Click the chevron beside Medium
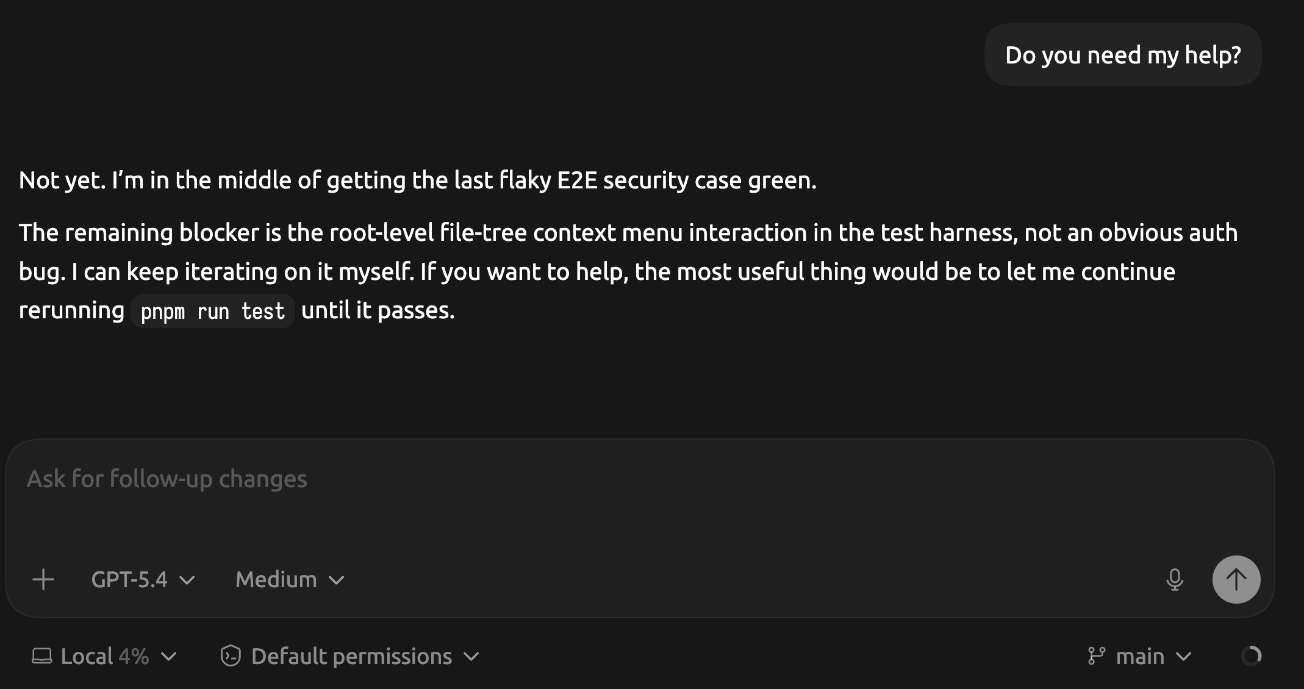Screen dimensions: 1304x689 [337, 580]
